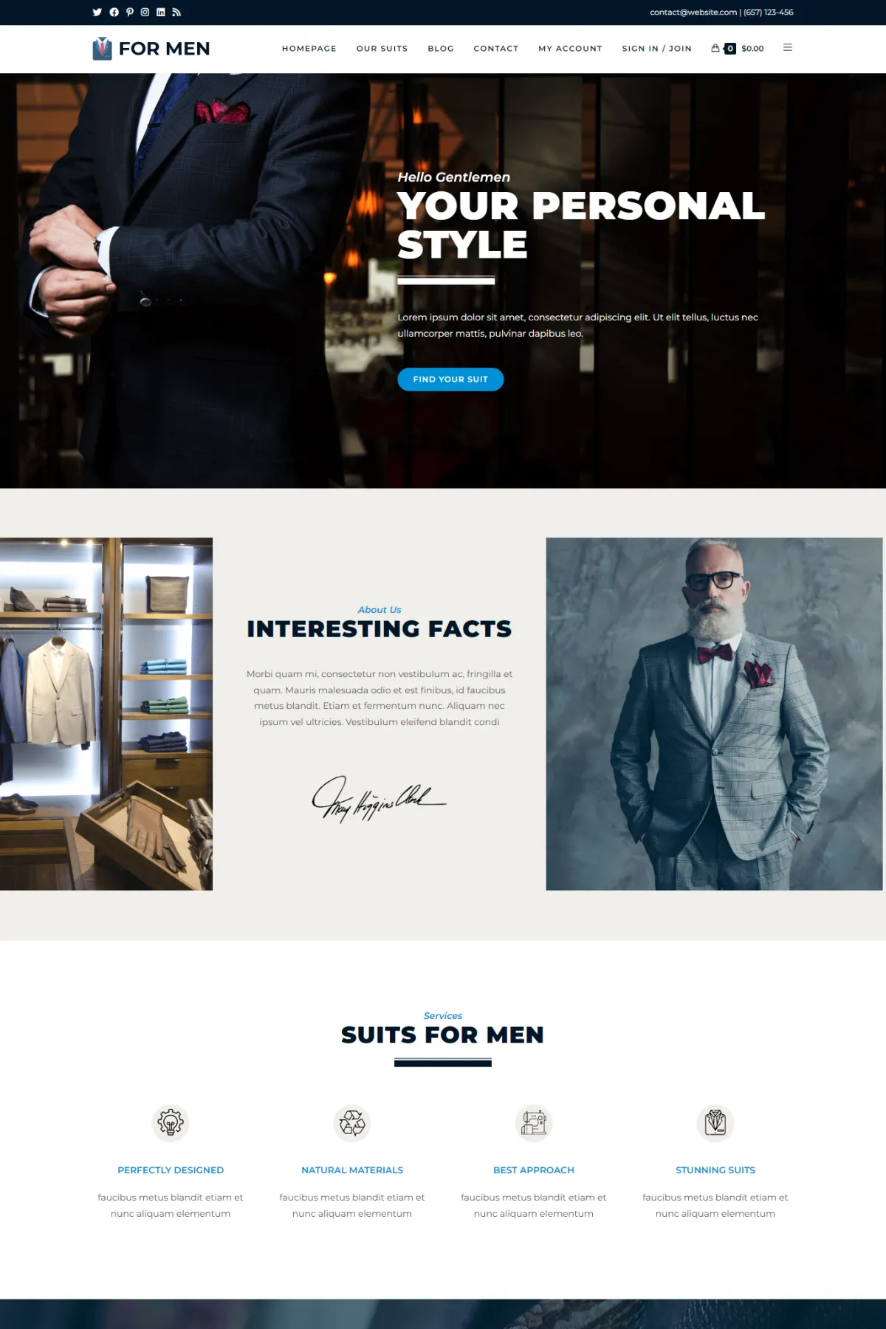Click the Perfectly Designed lightbulb gear icon
Viewport: 886px width, 1329px height.
tap(171, 1123)
